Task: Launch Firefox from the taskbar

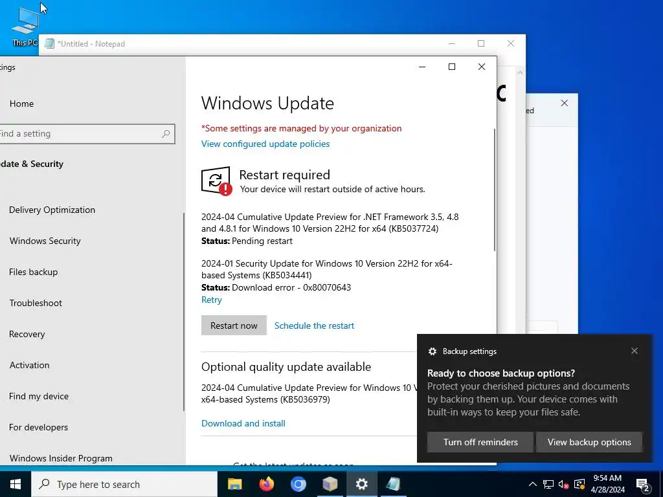Action: click(266, 484)
